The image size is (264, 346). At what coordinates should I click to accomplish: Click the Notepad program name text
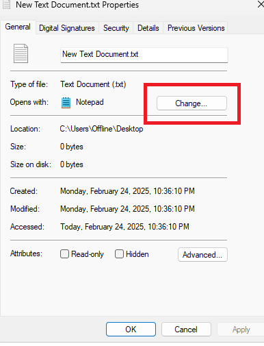pyautogui.click(x=90, y=102)
